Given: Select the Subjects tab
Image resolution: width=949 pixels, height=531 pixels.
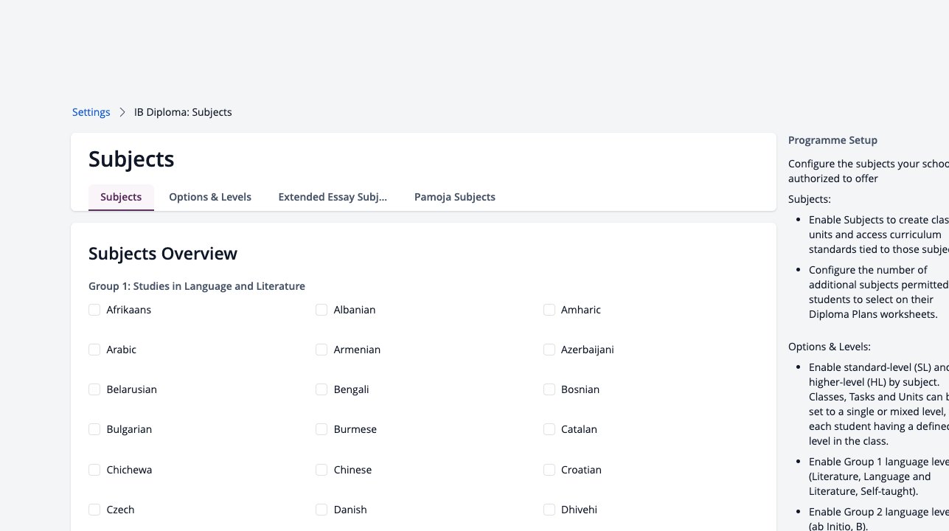Looking at the screenshot, I should tap(121, 197).
